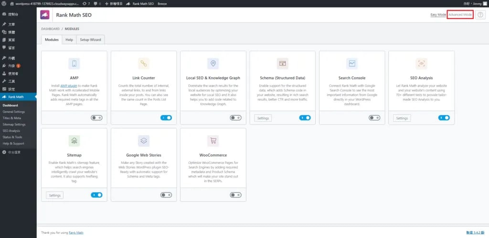
Task: Click the user avatar in admin bar
Action: [x=485, y=4]
